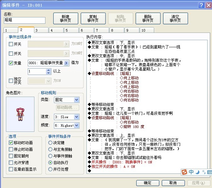The height and width of the screenshot is (188, 212).
Task: Click the Sogou input method S icon
Action: pyautogui.click(x=185, y=172)
